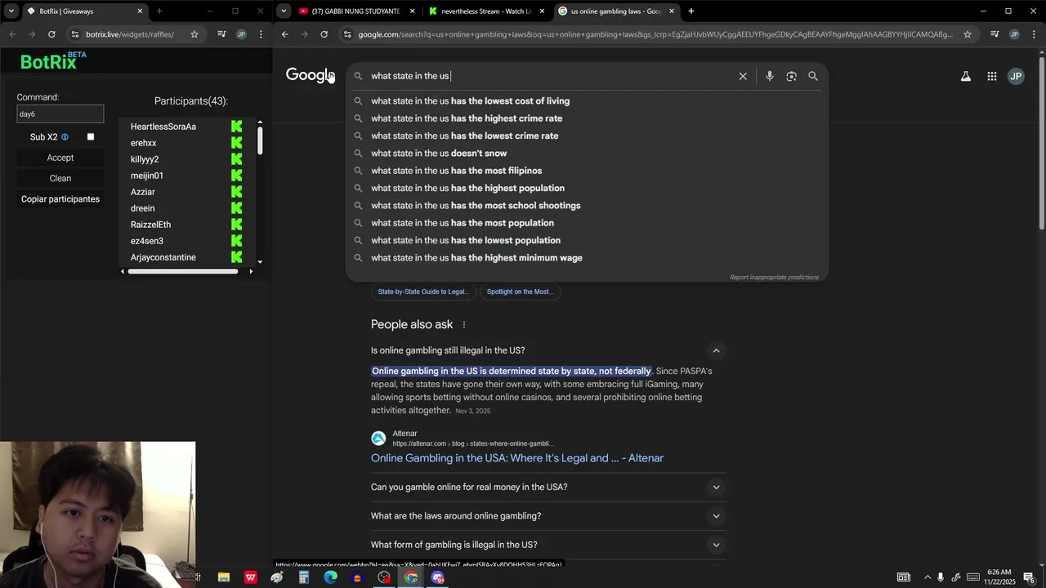Open new tab in Google window
Viewport: 1046px width, 588px height.
[x=691, y=11]
